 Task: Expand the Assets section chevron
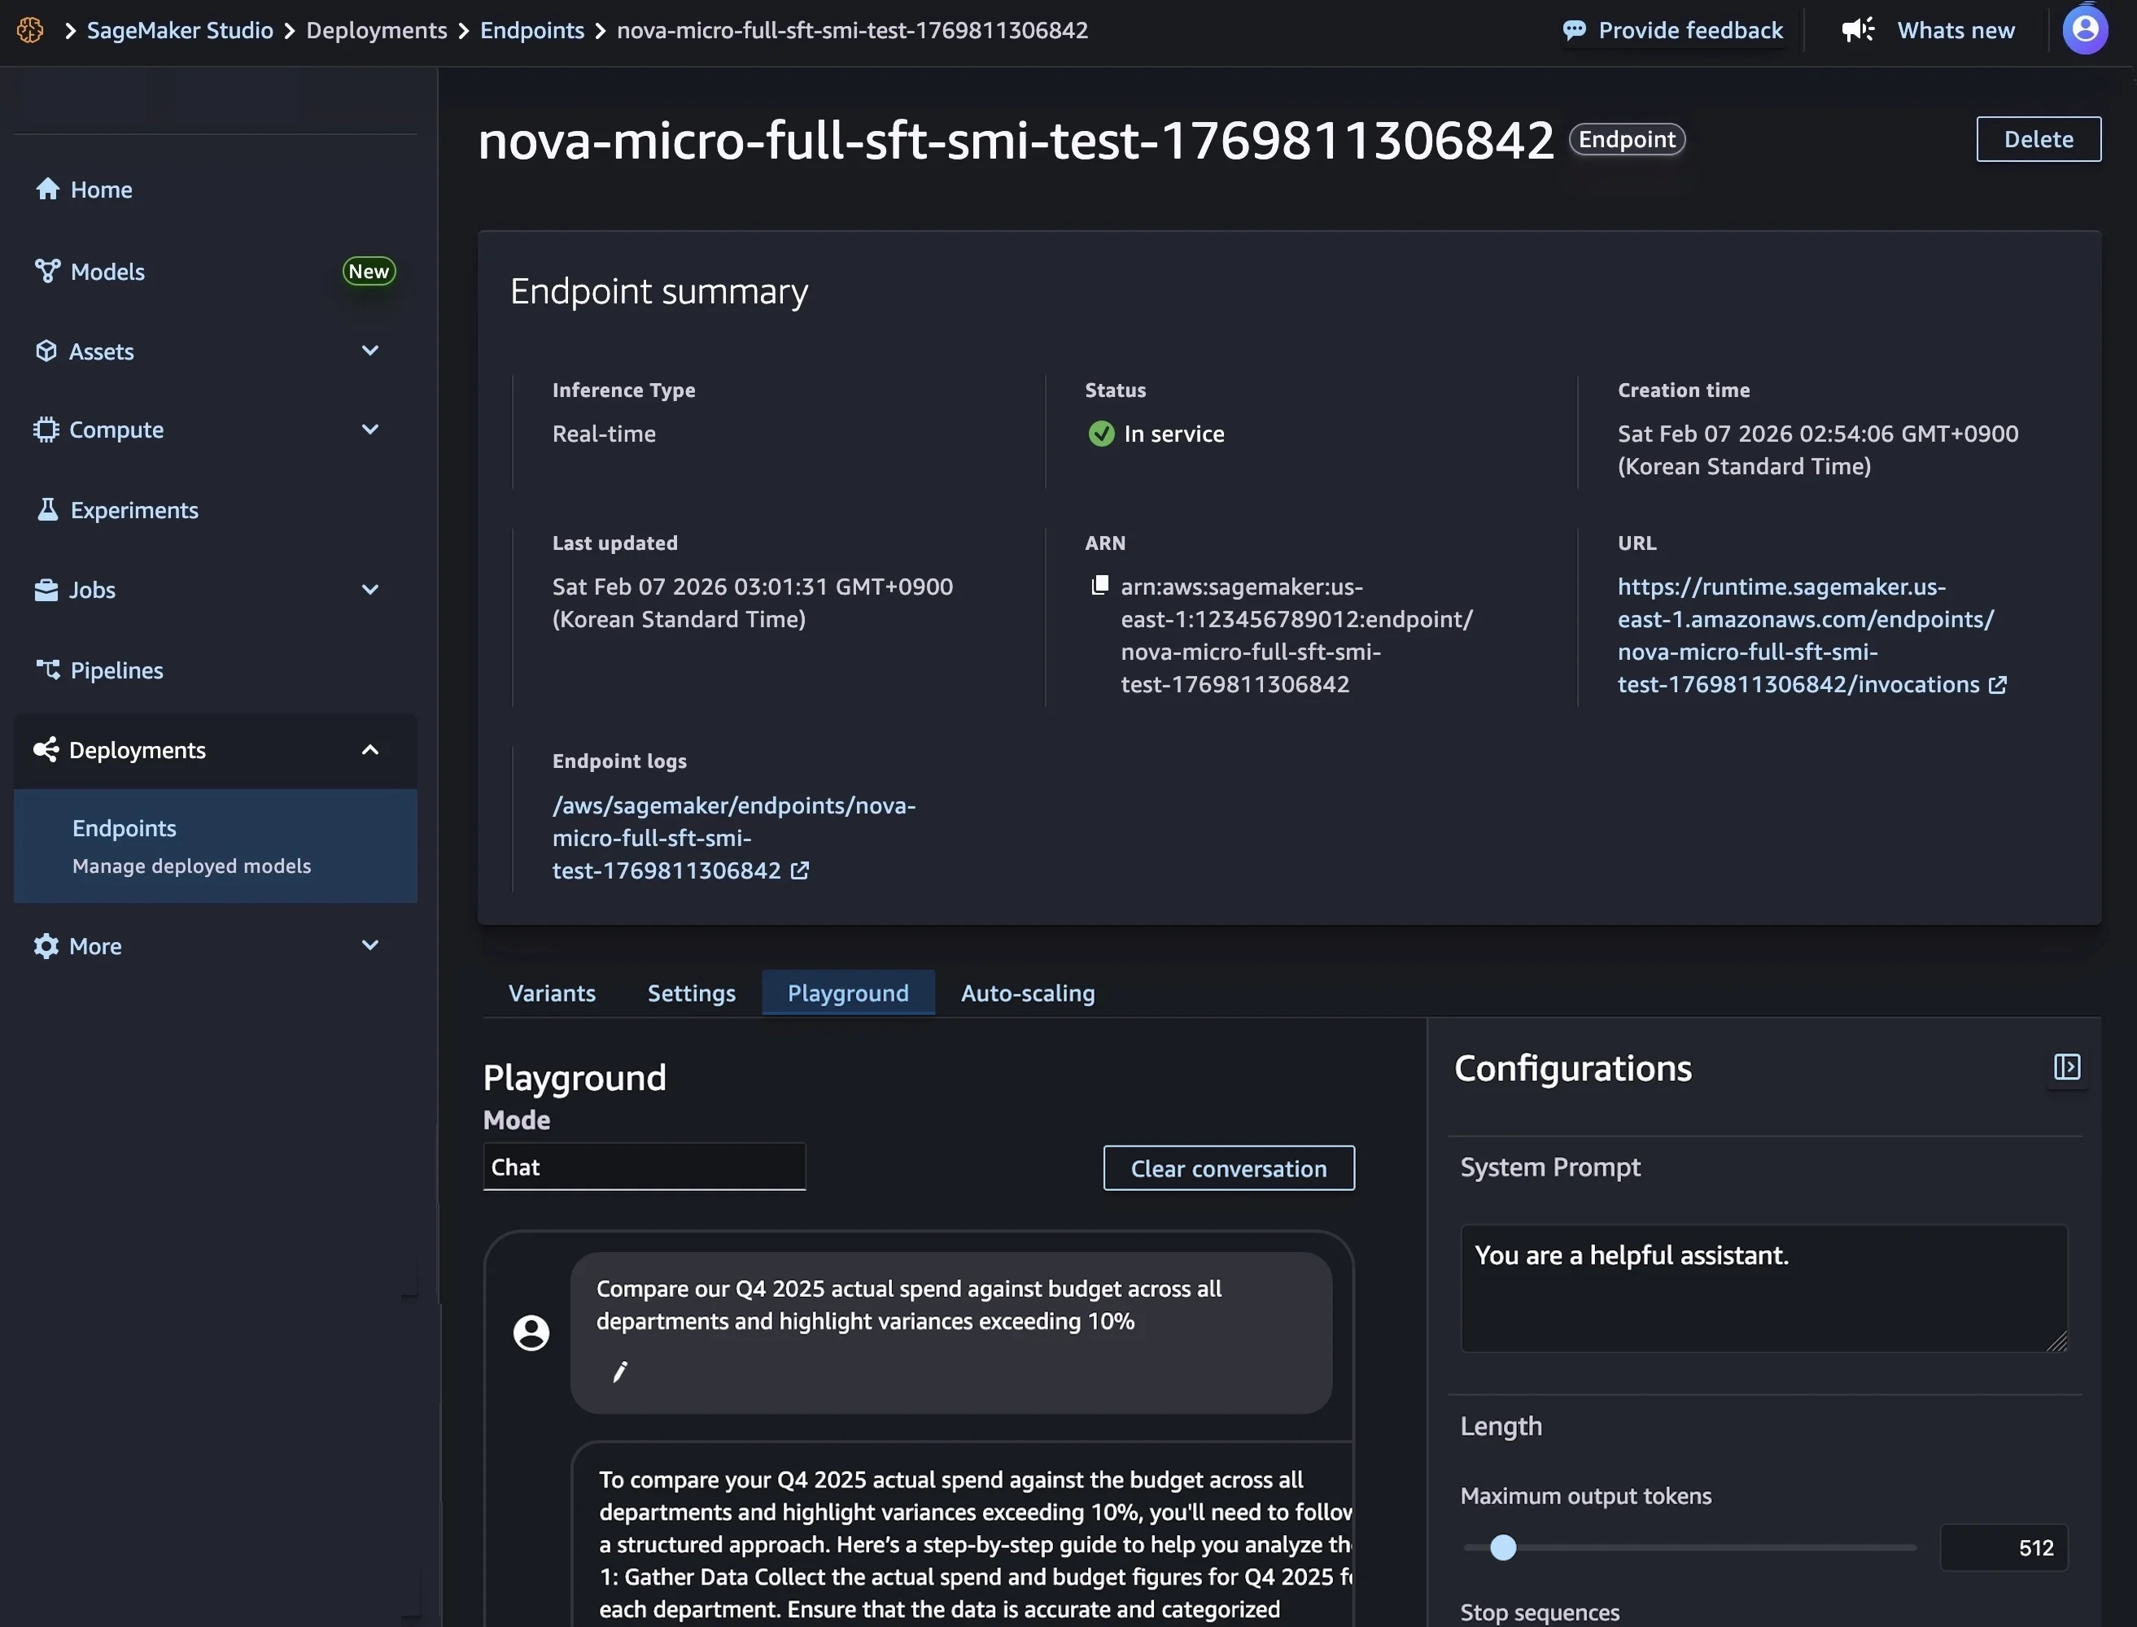(369, 351)
